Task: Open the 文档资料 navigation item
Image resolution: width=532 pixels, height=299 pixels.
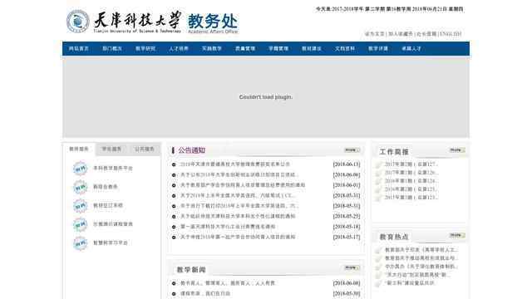Action: click(x=345, y=48)
